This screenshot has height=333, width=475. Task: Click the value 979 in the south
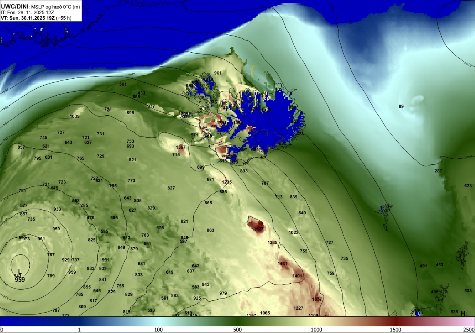[x=223, y=293]
